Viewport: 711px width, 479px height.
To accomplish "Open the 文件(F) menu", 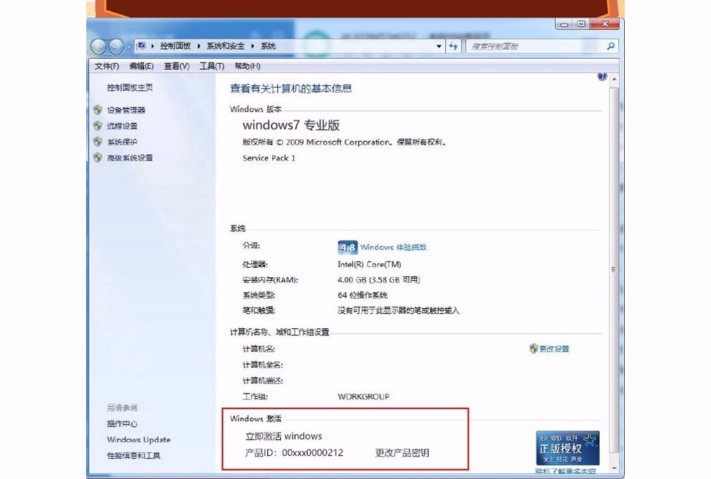I will pyautogui.click(x=106, y=66).
